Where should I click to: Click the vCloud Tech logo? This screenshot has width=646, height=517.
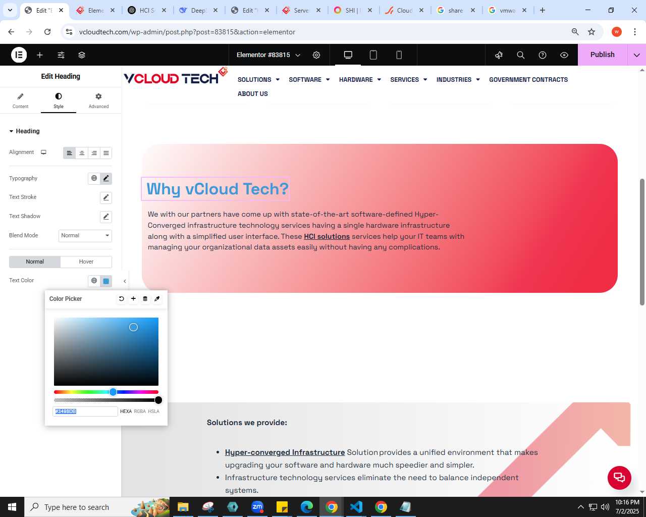pyautogui.click(x=176, y=76)
